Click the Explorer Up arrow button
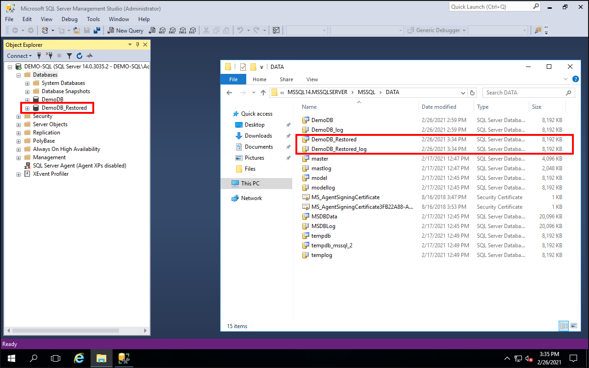 click(x=263, y=92)
